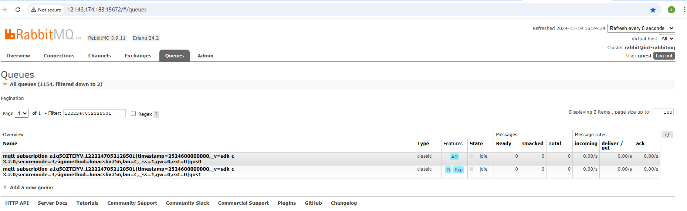Click the Regex help question mark
The height and width of the screenshot is (211, 687).
[156, 114]
